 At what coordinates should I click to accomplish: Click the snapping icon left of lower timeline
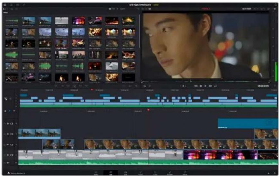[5, 111]
